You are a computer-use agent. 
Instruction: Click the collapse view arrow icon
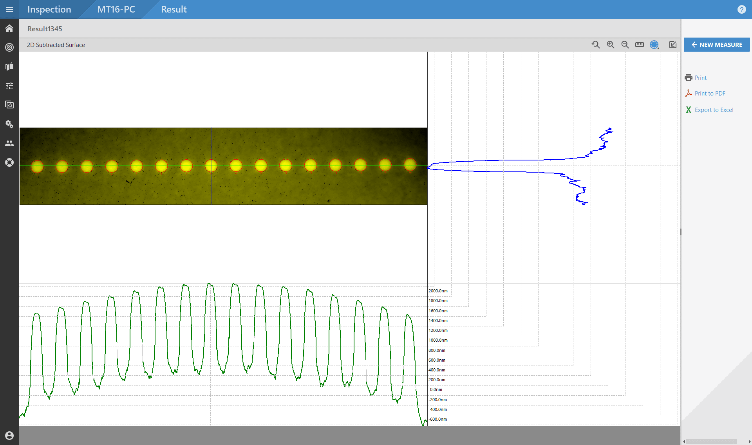[673, 45]
